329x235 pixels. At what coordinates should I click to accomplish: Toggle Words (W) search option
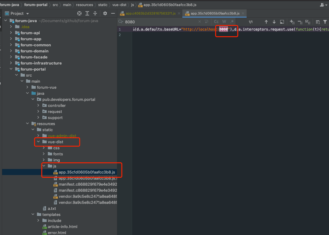pyautogui.click(x=224, y=22)
